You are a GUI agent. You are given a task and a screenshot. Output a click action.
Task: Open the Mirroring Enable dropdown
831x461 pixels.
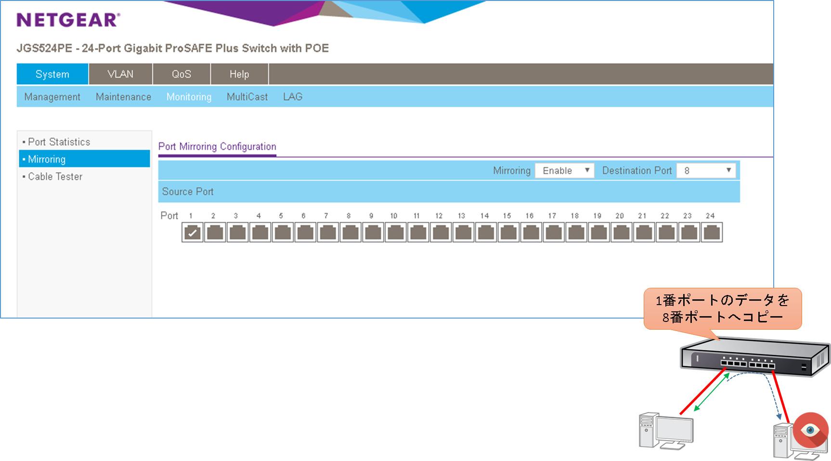565,170
